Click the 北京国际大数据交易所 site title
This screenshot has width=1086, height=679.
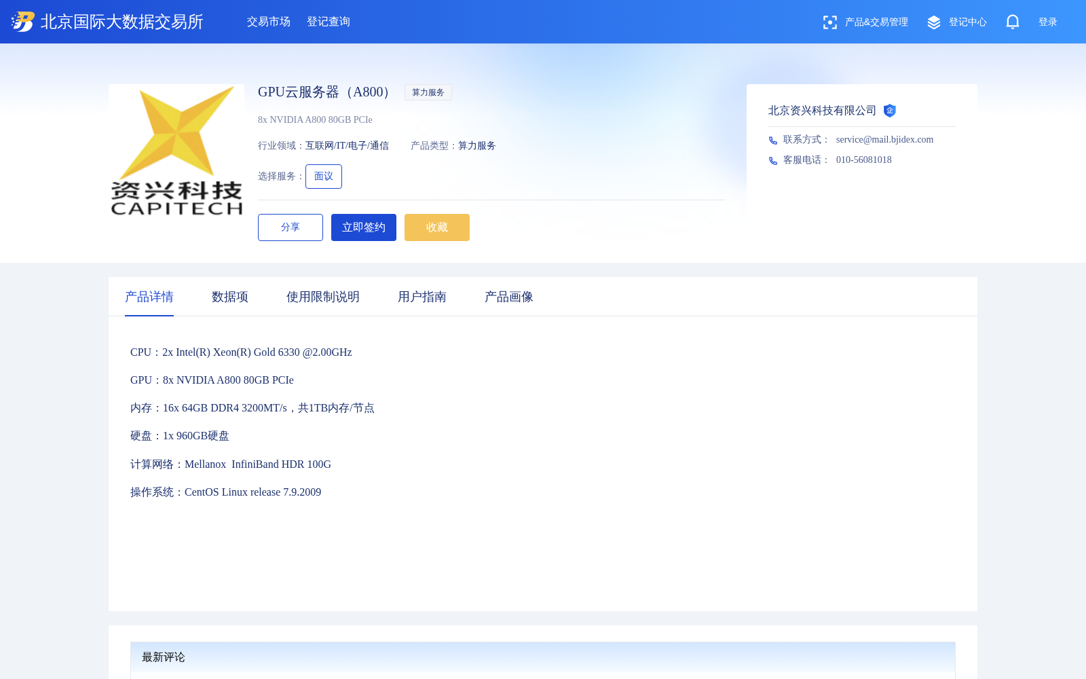(x=122, y=22)
